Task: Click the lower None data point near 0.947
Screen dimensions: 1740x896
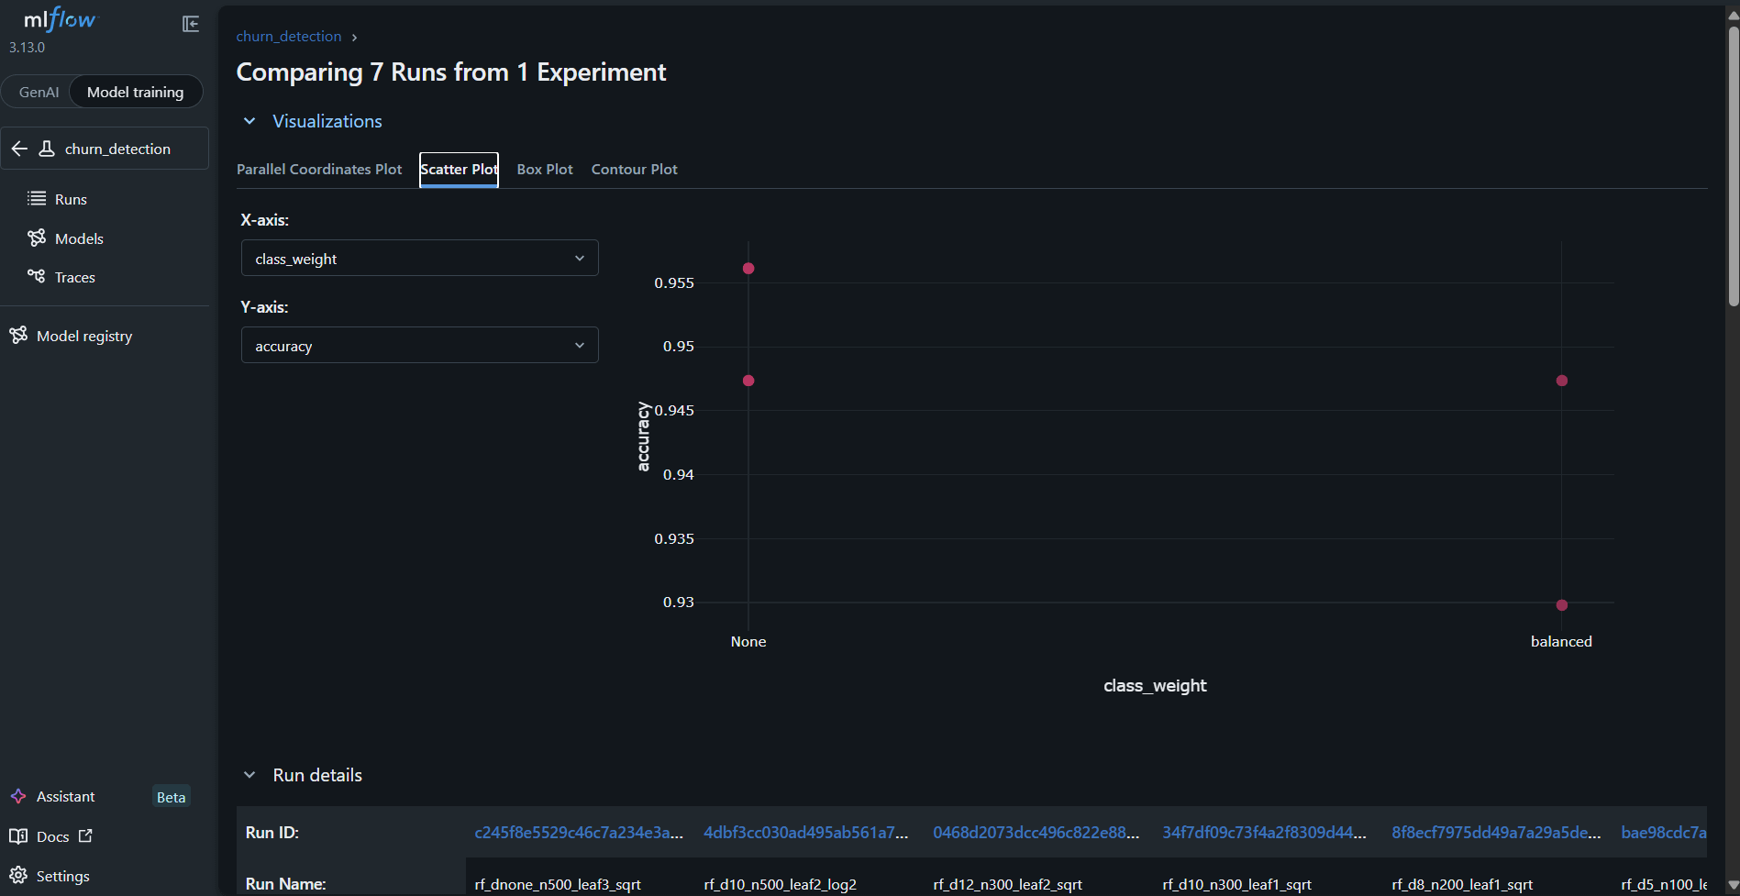Action: tap(748, 381)
